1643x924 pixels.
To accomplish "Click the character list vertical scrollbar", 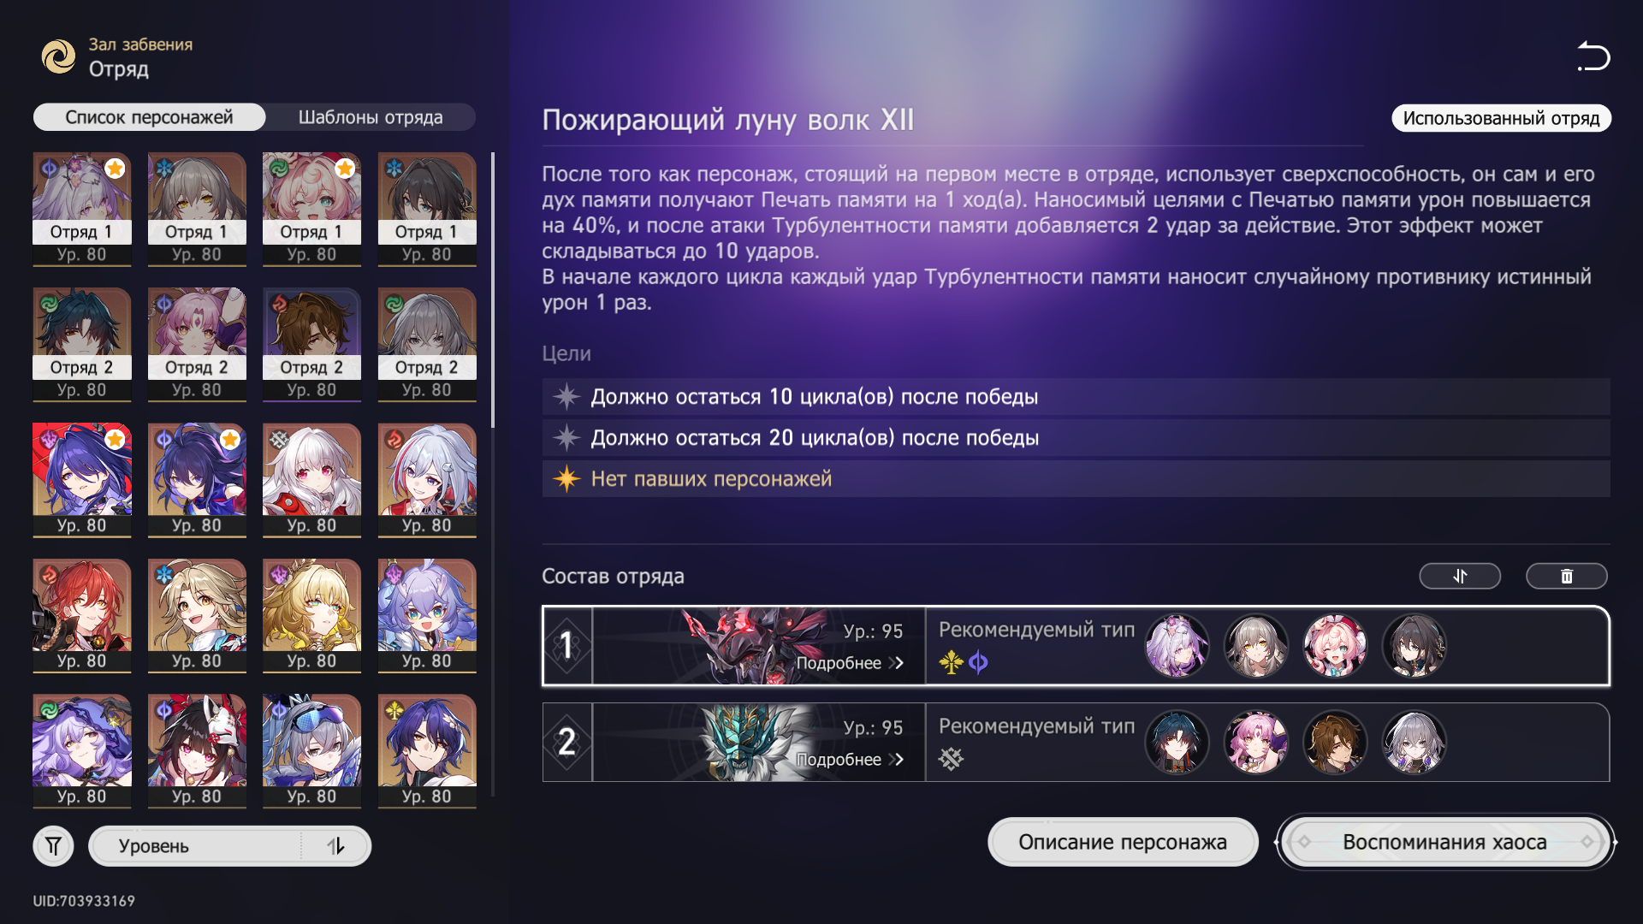I will (x=493, y=291).
